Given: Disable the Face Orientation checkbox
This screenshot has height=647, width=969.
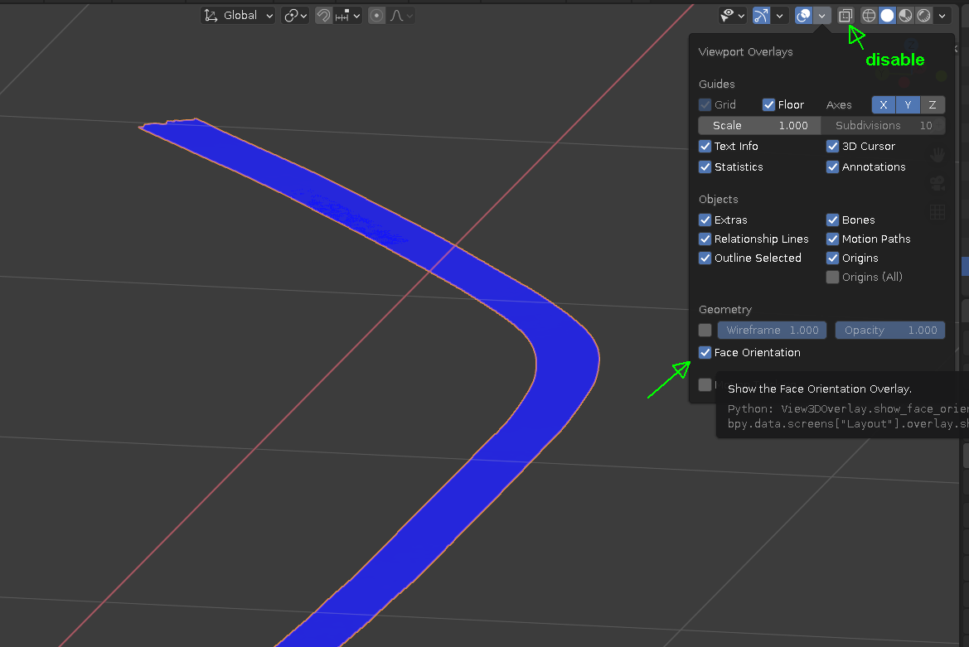Looking at the screenshot, I should click(705, 352).
